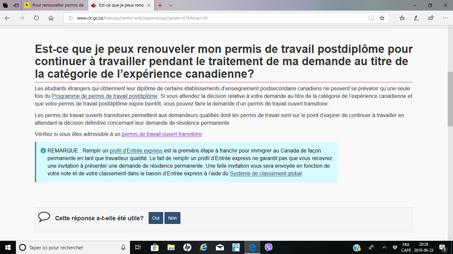Viewport: 453px width, 254px height.
Task: Open the clock showing 20:28
Action: (x=423, y=247)
